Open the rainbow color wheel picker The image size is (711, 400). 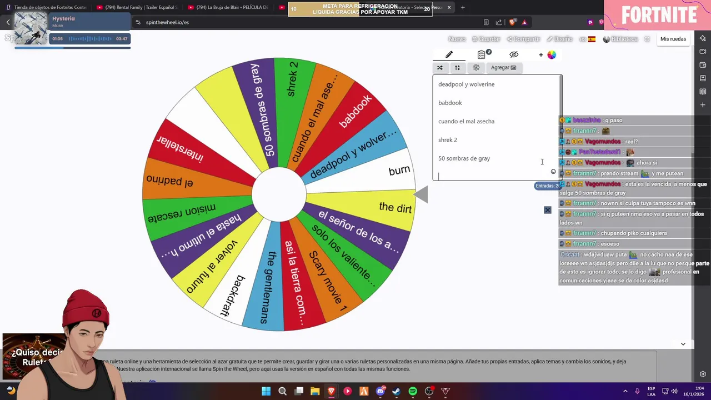coord(552,54)
